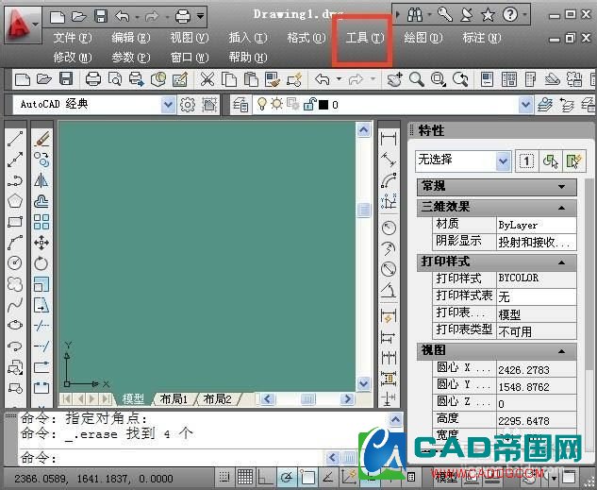This screenshot has height=490, width=597.
Task: Select the Trim modify tool
Action: [x=41, y=325]
